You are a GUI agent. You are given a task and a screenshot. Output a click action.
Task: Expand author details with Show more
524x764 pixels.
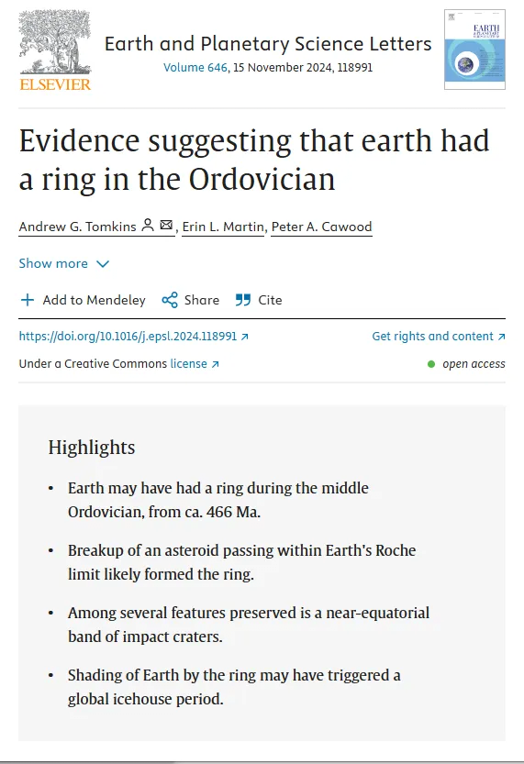(x=64, y=263)
